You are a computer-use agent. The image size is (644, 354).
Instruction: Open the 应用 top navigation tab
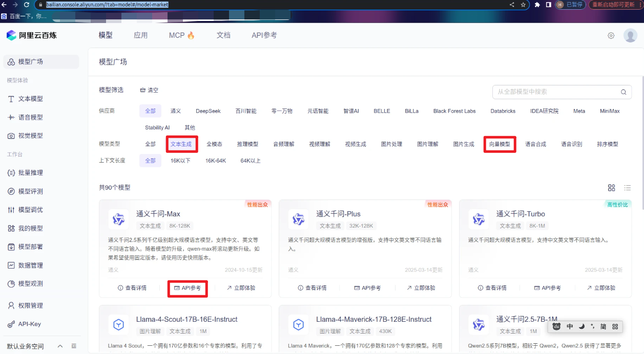point(140,35)
